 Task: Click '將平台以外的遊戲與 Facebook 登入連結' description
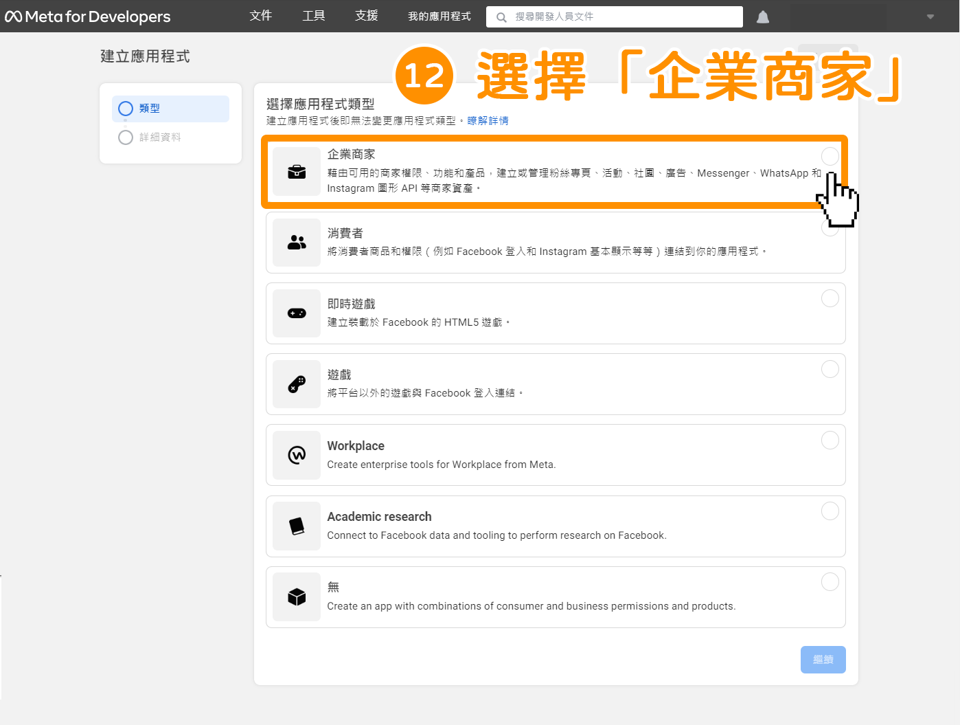[425, 393]
